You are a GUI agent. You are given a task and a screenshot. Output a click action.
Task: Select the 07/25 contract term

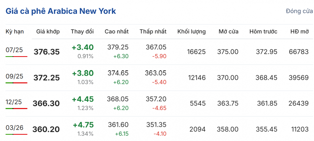[x=14, y=50]
